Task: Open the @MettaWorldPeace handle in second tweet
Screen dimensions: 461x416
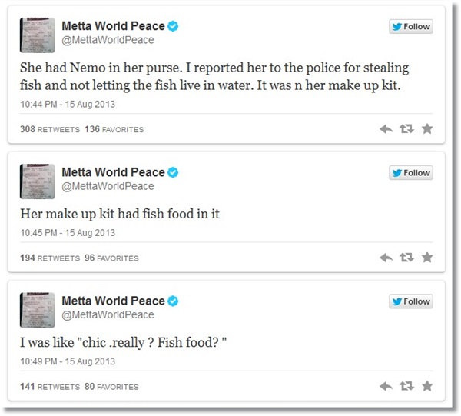Action: [x=108, y=187]
